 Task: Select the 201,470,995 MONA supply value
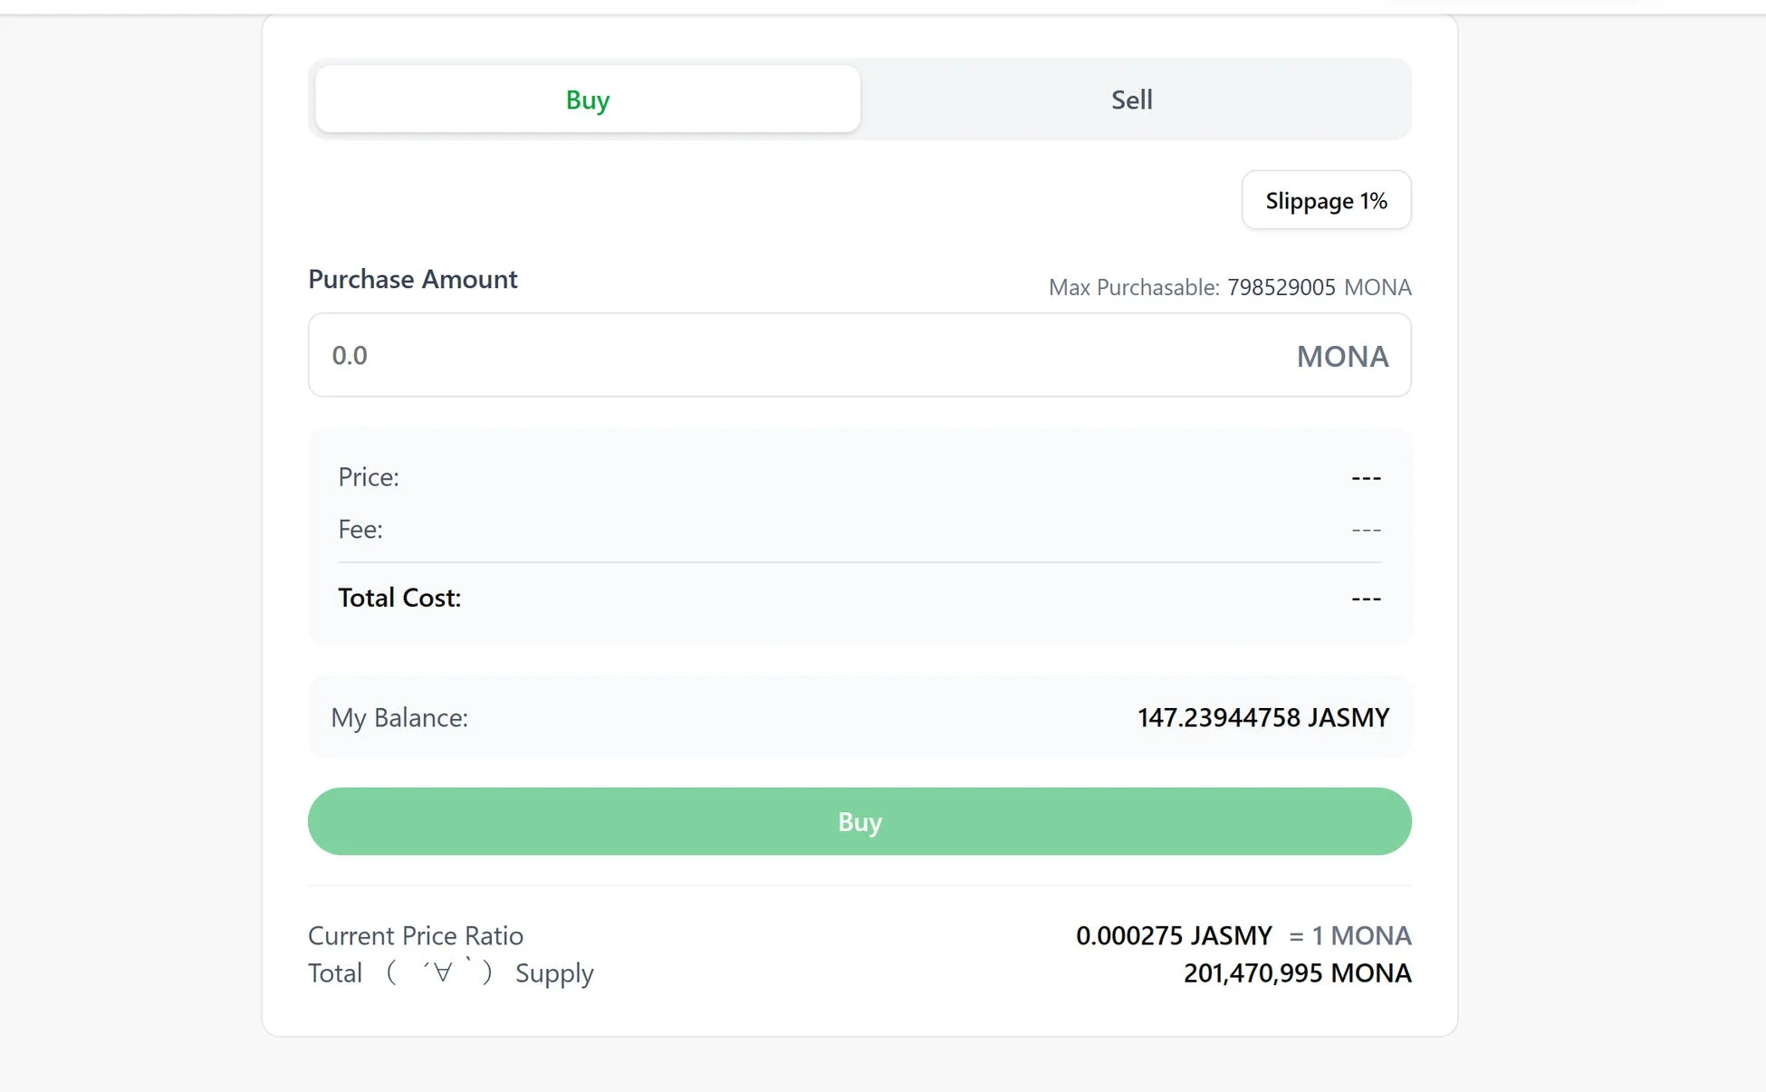pyautogui.click(x=1296, y=972)
